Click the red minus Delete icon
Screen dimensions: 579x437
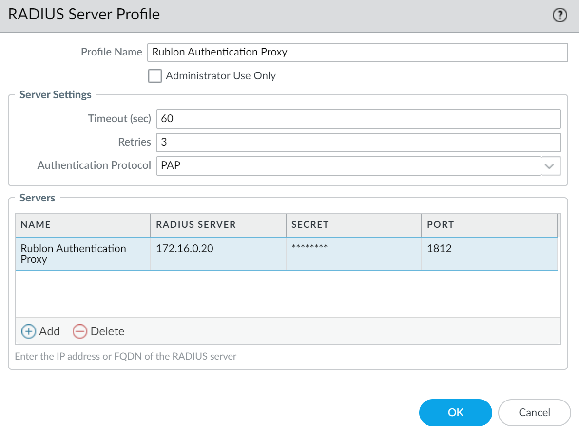pyautogui.click(x=79, y=331)
